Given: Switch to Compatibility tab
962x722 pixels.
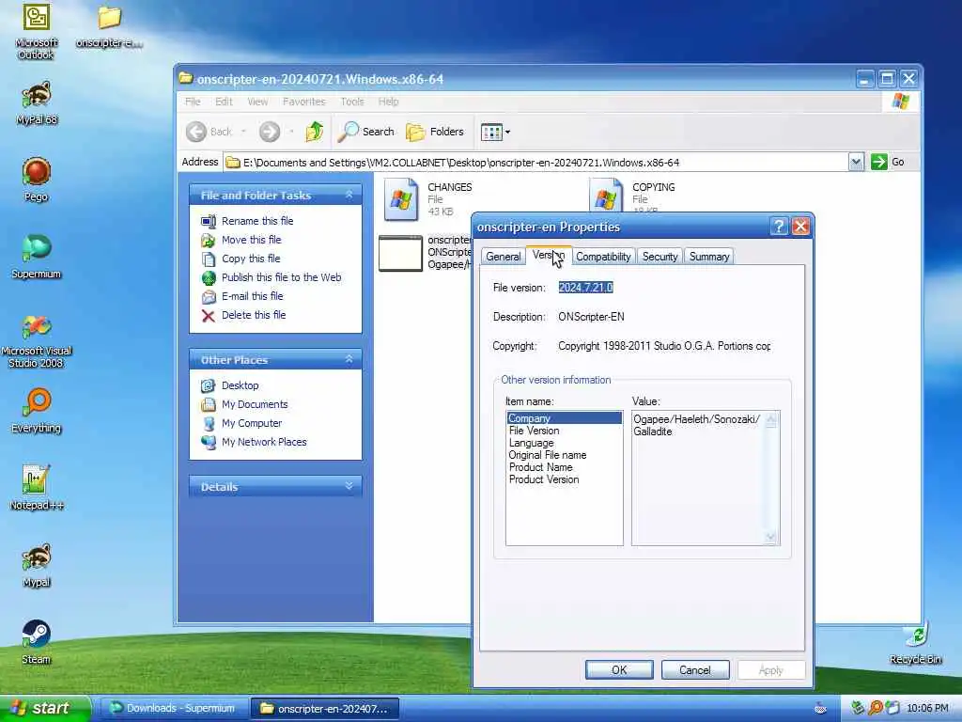Looking at the screenshot, I should (x=603, y=257).
